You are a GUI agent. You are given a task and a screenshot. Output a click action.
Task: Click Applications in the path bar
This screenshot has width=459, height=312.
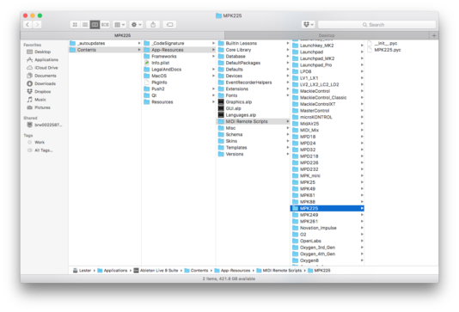coord(113,271)
